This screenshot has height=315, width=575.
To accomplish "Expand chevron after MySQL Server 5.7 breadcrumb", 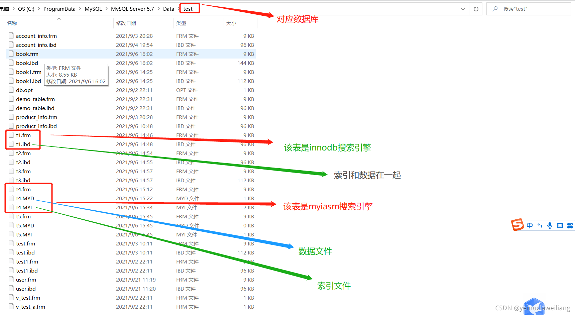I will 159,9.
